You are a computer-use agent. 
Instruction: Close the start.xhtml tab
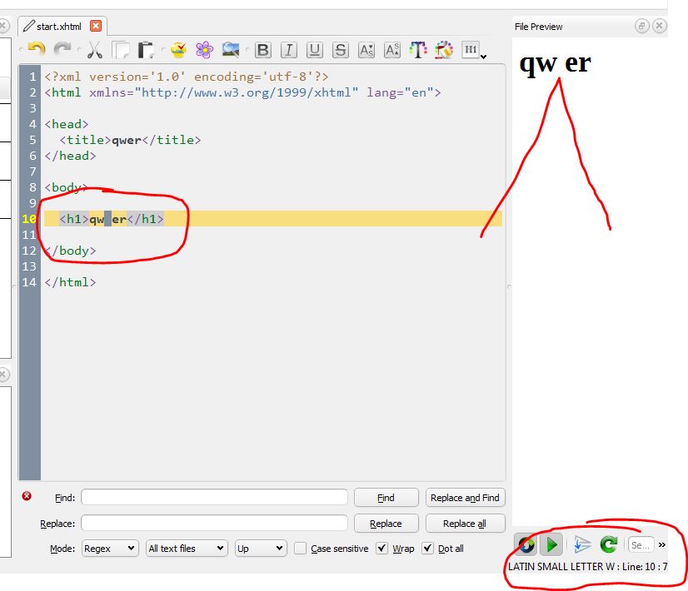pyautogui.click(x=96, y=27)
